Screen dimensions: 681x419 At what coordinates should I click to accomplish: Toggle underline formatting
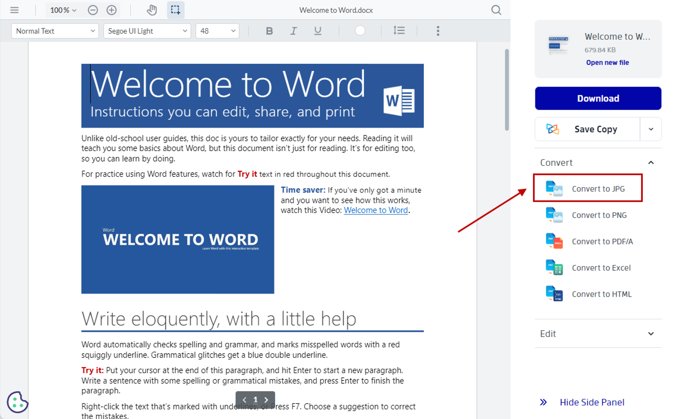(318, 31)
